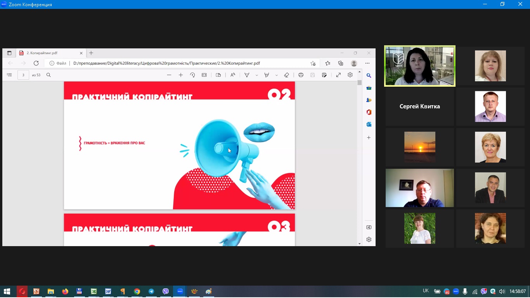Viewport: 530px width, 298px height.
Task: Toggle the page view layout button
Action: click(218, 75)
